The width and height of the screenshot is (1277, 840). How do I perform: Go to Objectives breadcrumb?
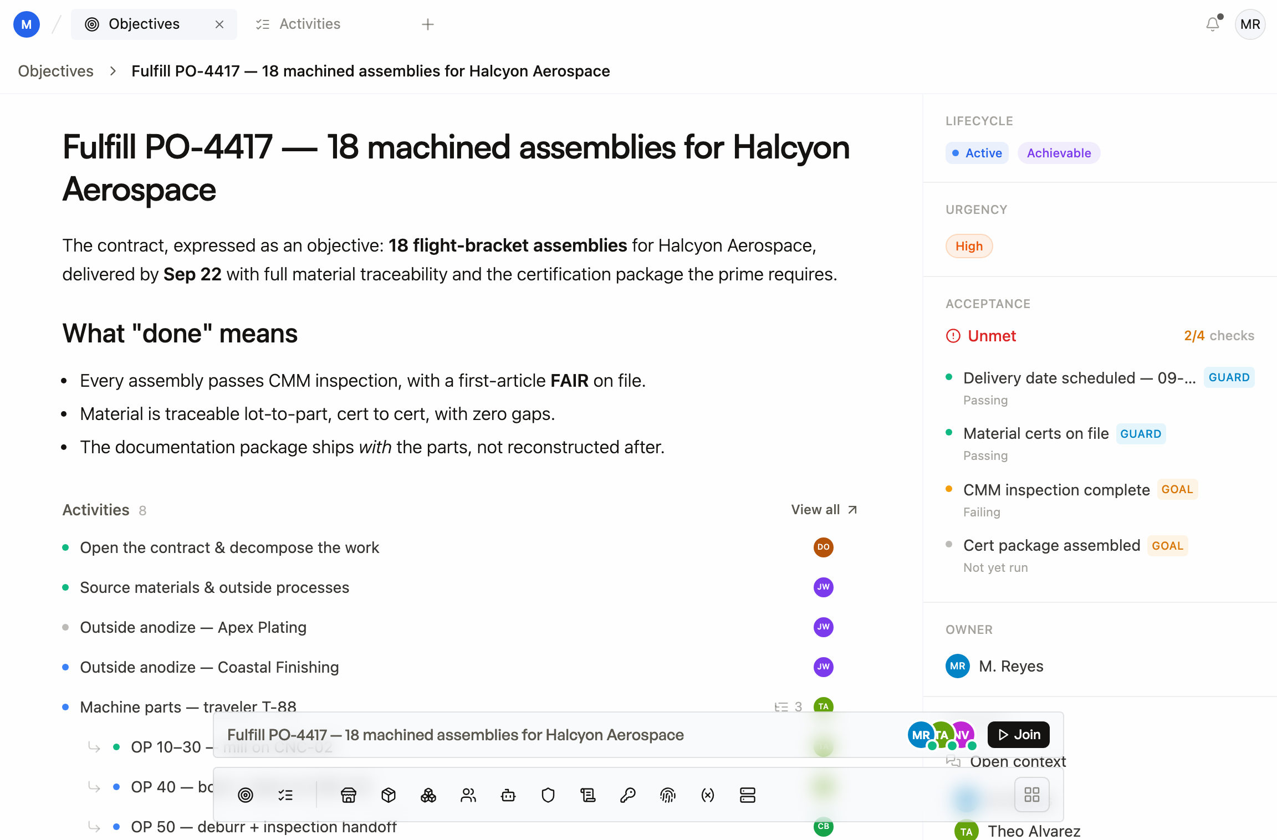tap(55, 71)
